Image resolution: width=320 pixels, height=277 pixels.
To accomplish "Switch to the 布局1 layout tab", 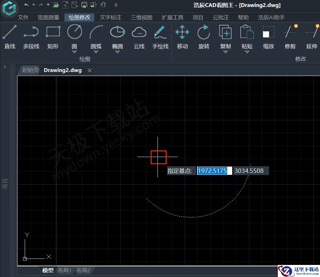I will [65, 270].
